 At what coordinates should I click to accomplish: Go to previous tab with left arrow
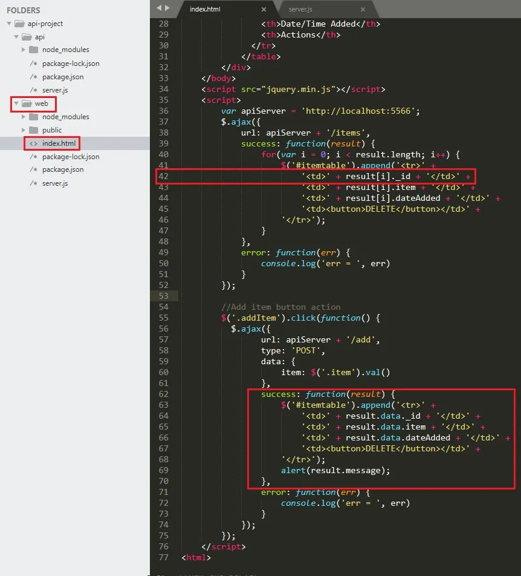click(x=159, y=8)
